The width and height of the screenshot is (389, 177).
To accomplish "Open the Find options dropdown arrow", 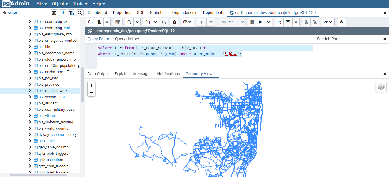I will coord(137,22).
